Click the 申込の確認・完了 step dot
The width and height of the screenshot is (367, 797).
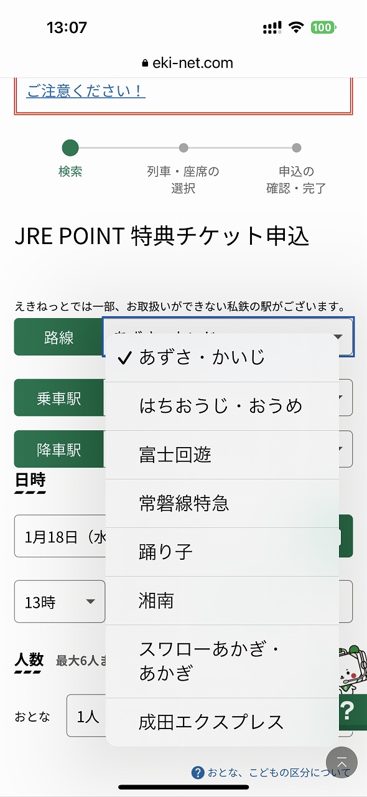[295, 148]
